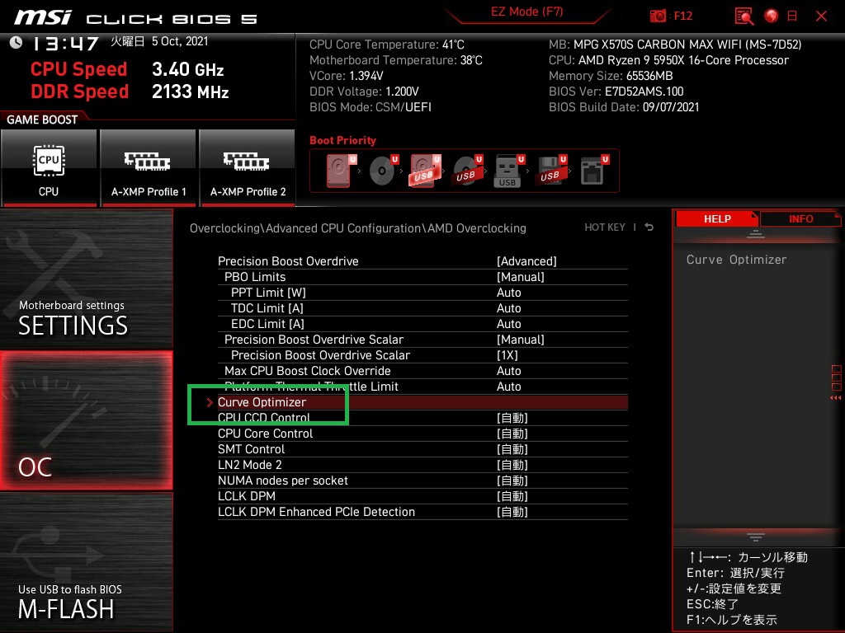
Task: Change LCLK DPM Enhanced PCIe Detection setting
Action: coord(422,511)
